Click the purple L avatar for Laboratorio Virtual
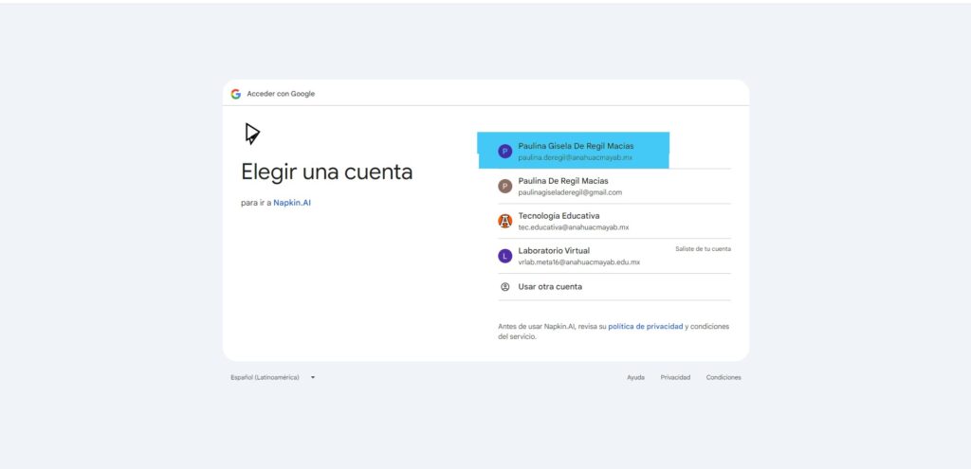This screenshot has height=469, width=971. [x=505, y=256]
